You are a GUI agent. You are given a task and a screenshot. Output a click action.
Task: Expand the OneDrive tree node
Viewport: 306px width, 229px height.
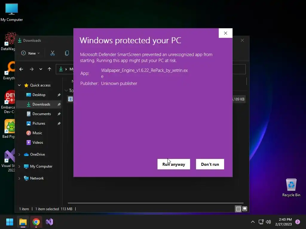click(x=19, y=154)
